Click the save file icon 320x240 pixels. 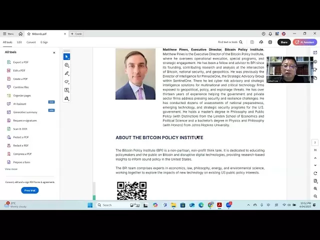point(252,42)
